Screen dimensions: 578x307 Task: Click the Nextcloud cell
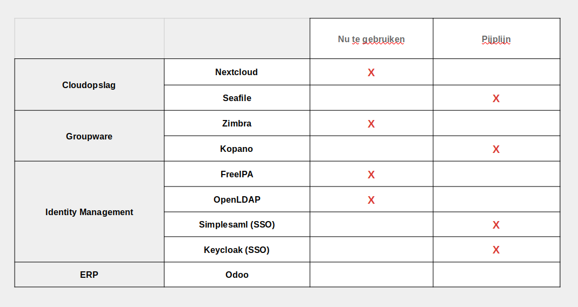(x=236, y=72)
